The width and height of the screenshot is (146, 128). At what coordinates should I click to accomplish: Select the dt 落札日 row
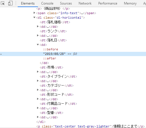[x=53, y=40]
